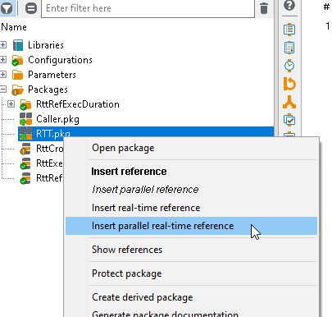Collapse the Packages tree node
The image size is (332, 317).
tap(3, 90)
